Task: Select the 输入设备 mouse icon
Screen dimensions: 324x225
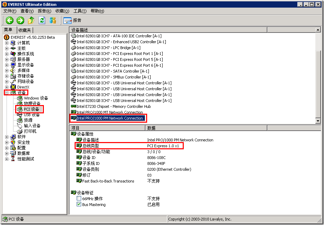Action: (x=20, y=126)
